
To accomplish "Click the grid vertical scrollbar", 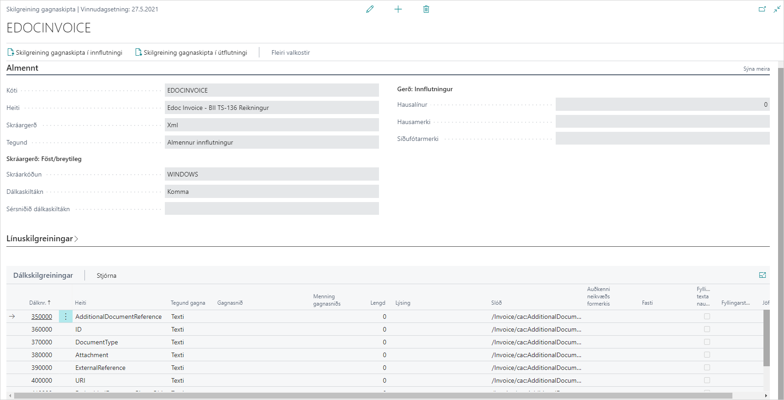I will (766, 338).
